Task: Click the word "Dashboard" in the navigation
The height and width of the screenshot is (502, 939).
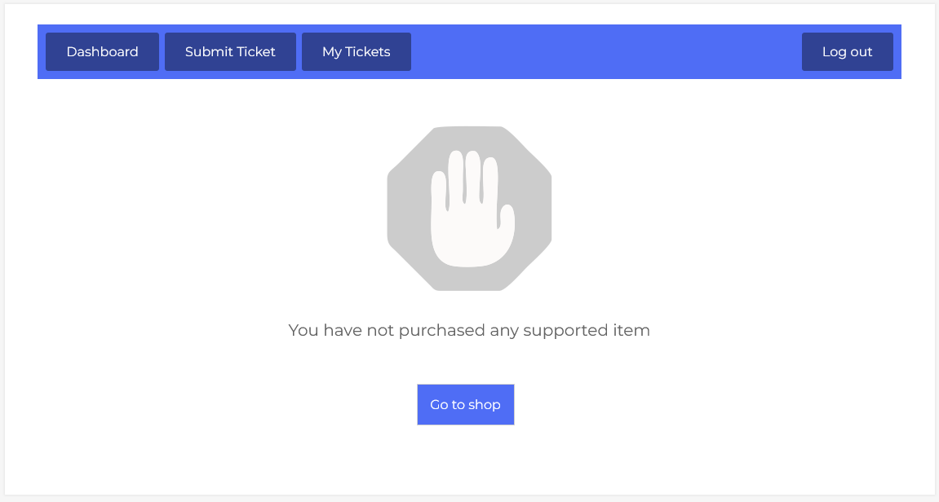Action: click(102, 52)
